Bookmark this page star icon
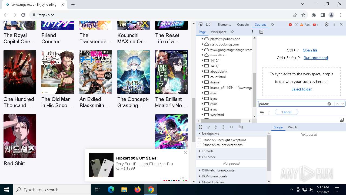The width and height of the screenshot is (346, 195). (x=303, y=15)
